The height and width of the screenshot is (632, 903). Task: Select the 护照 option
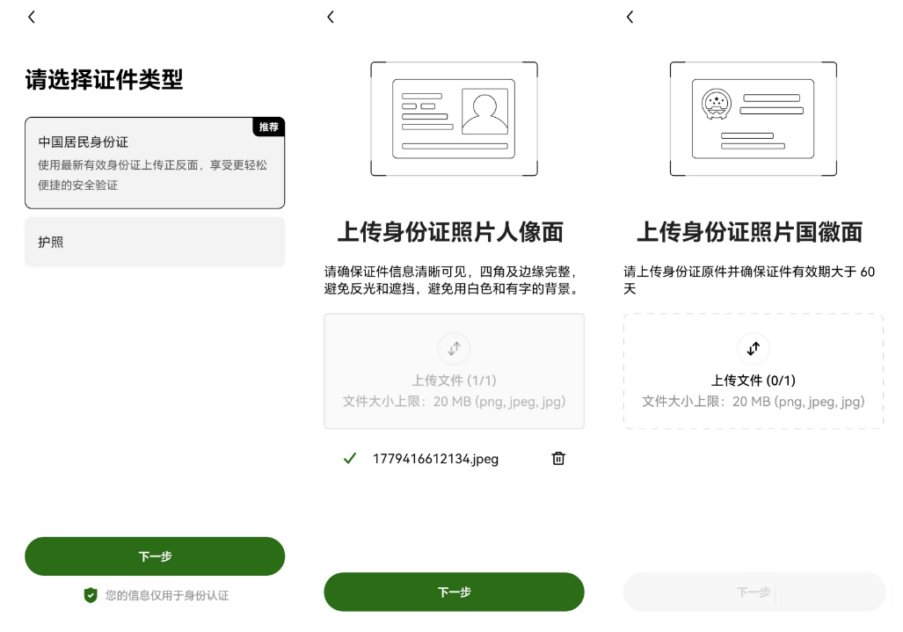click(155, 242)
